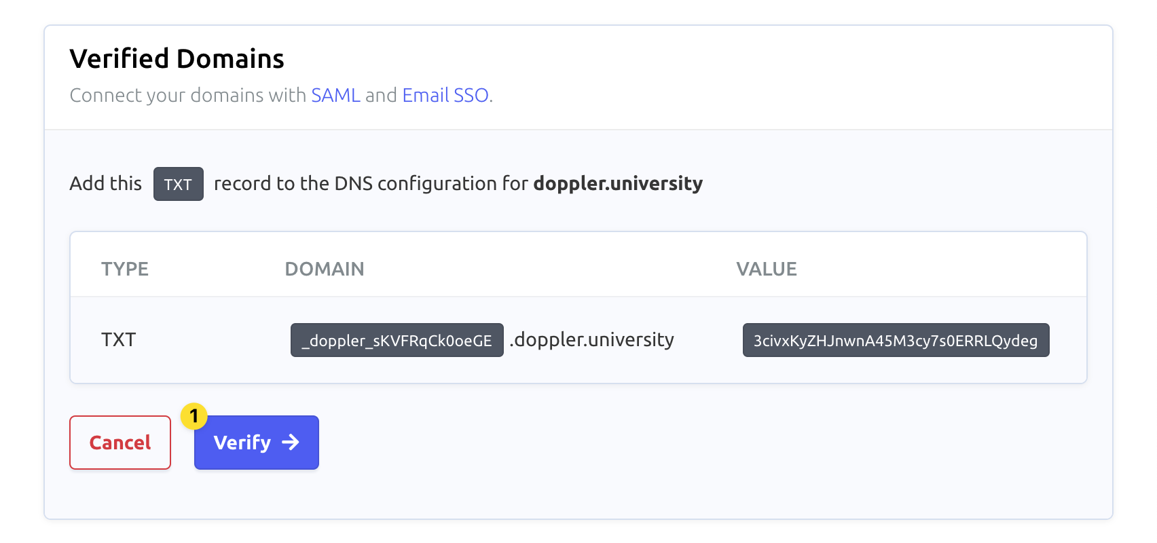Open the Email SSO link

(x=445, y=95)
